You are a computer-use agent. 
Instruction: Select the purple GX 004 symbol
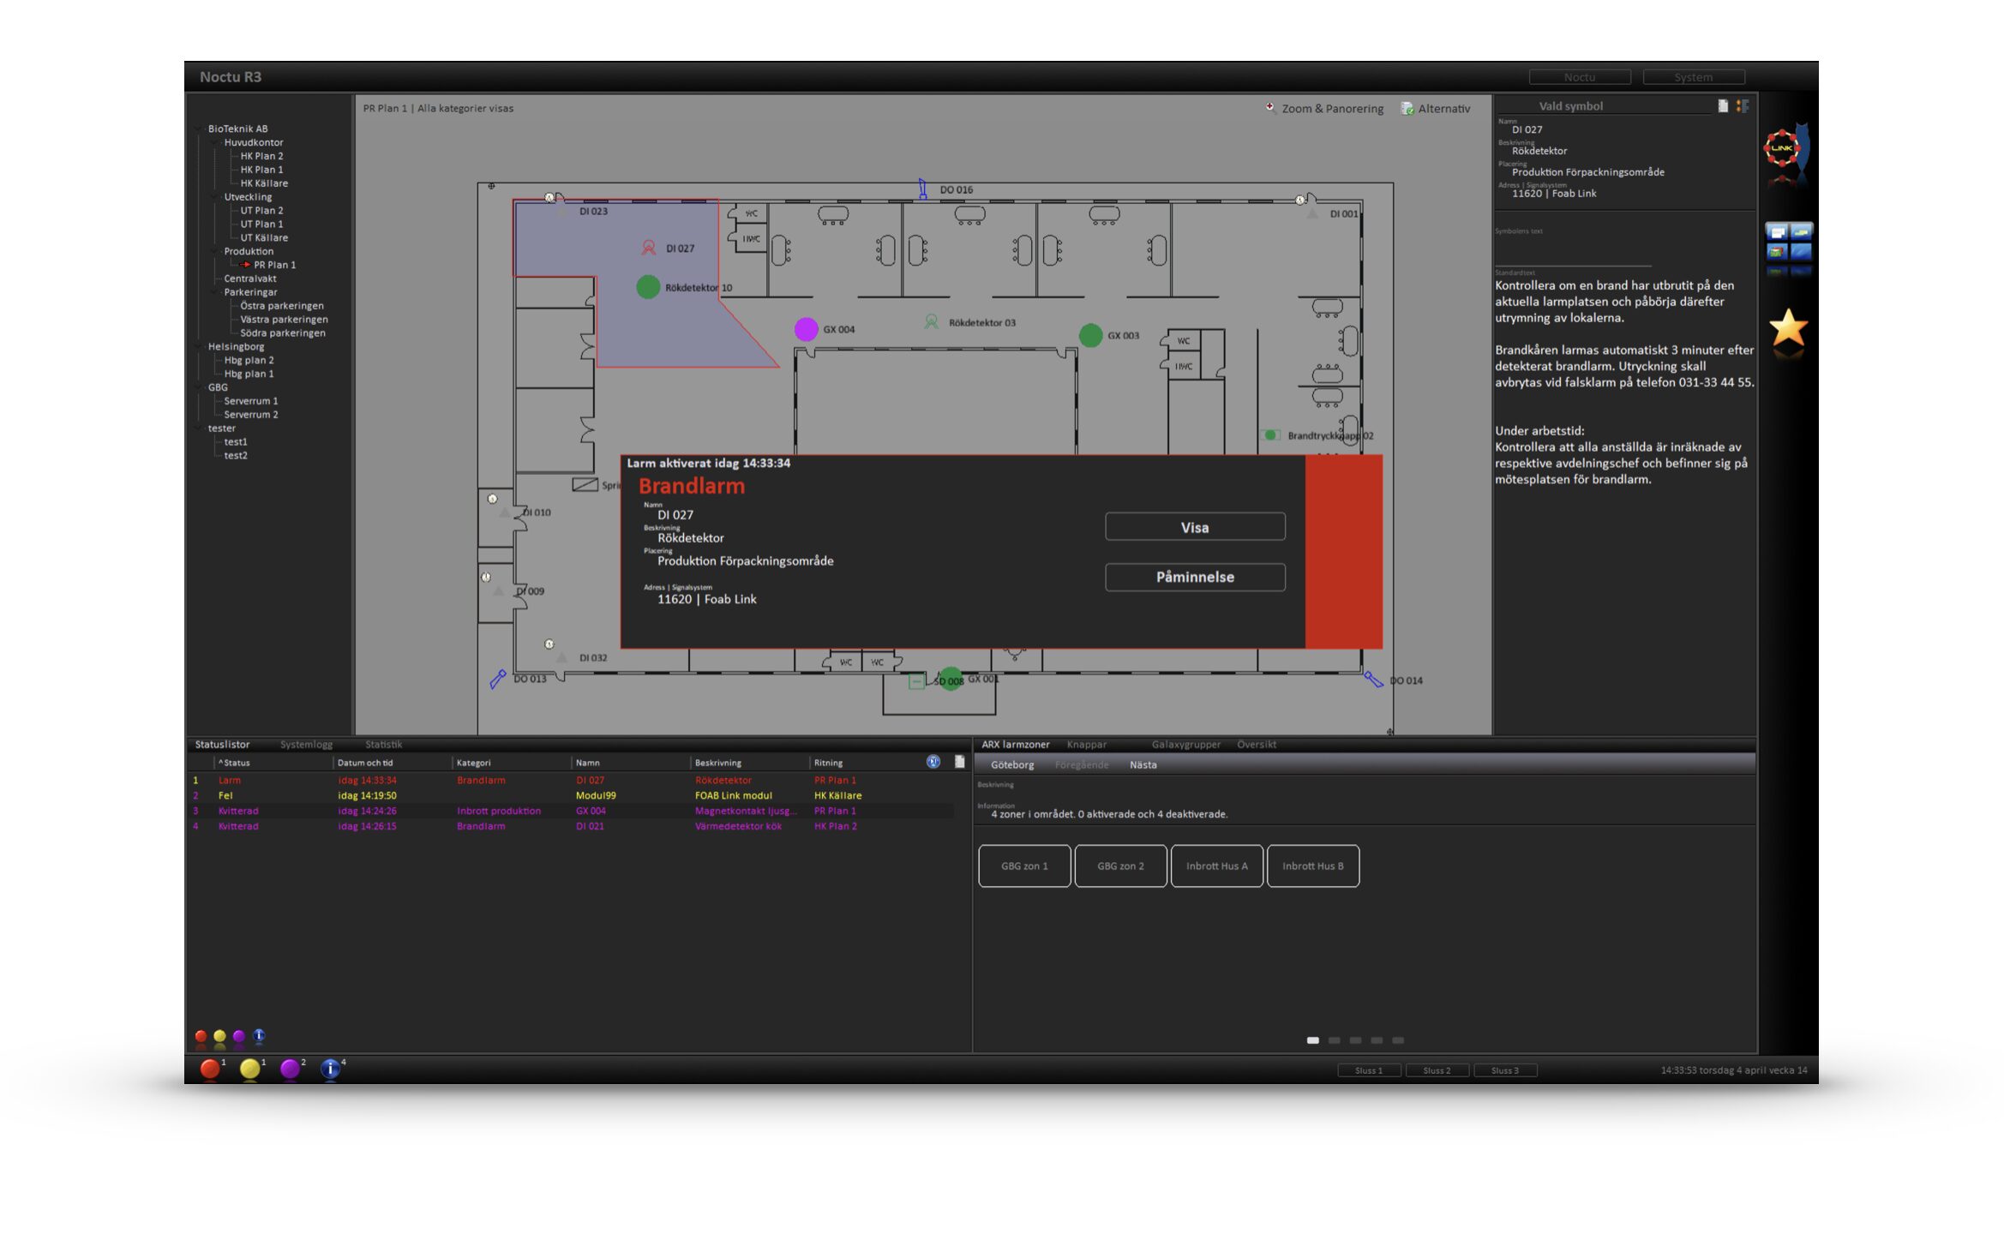click(806, 329)
